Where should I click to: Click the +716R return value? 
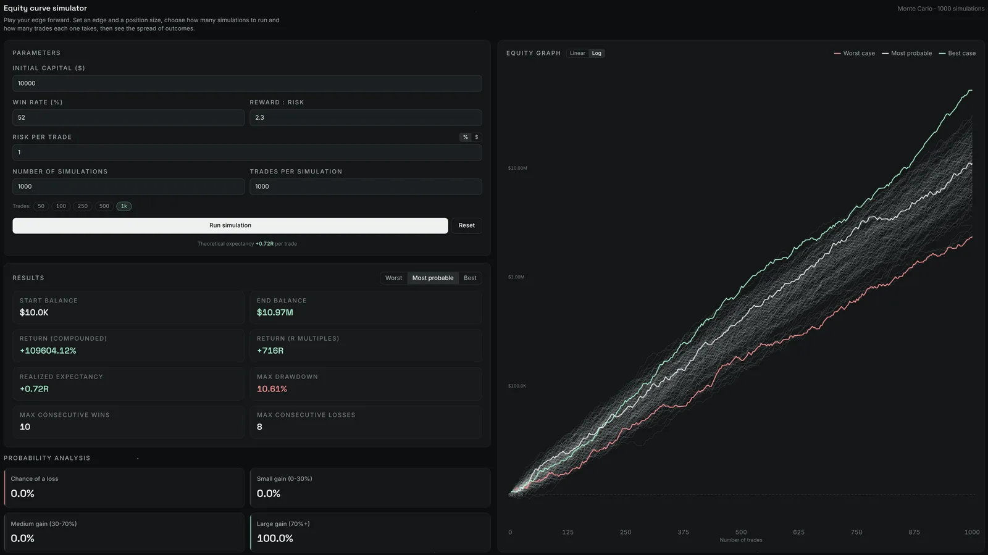(x=270, y=351)
